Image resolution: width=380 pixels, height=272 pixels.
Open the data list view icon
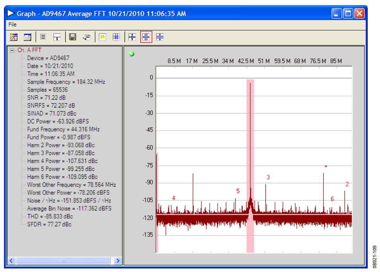tap(43, 37)
